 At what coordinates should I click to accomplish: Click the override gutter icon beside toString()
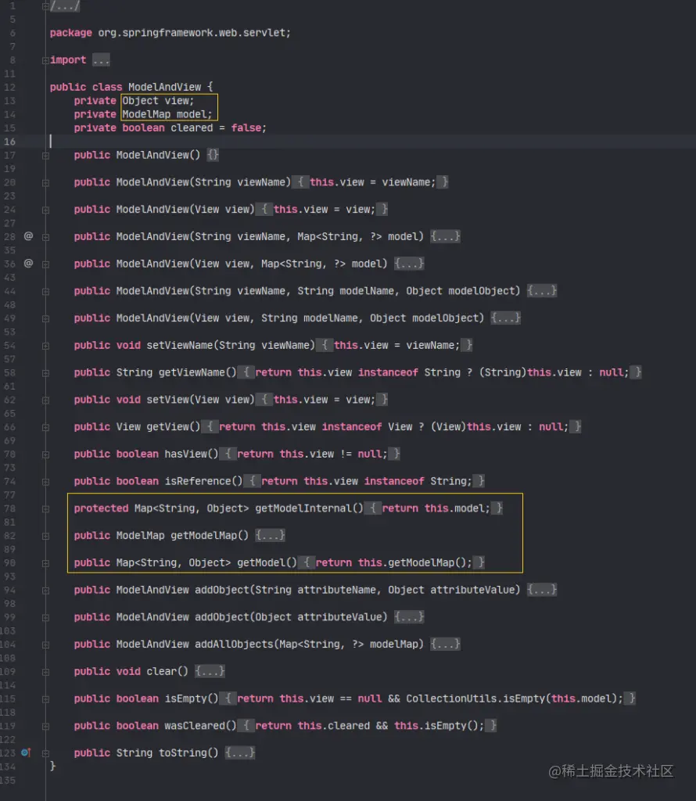pos(26,753)
